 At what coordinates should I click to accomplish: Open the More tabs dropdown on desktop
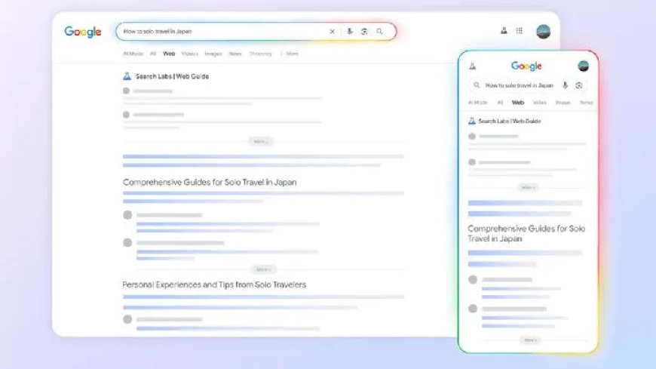(290, 54)
